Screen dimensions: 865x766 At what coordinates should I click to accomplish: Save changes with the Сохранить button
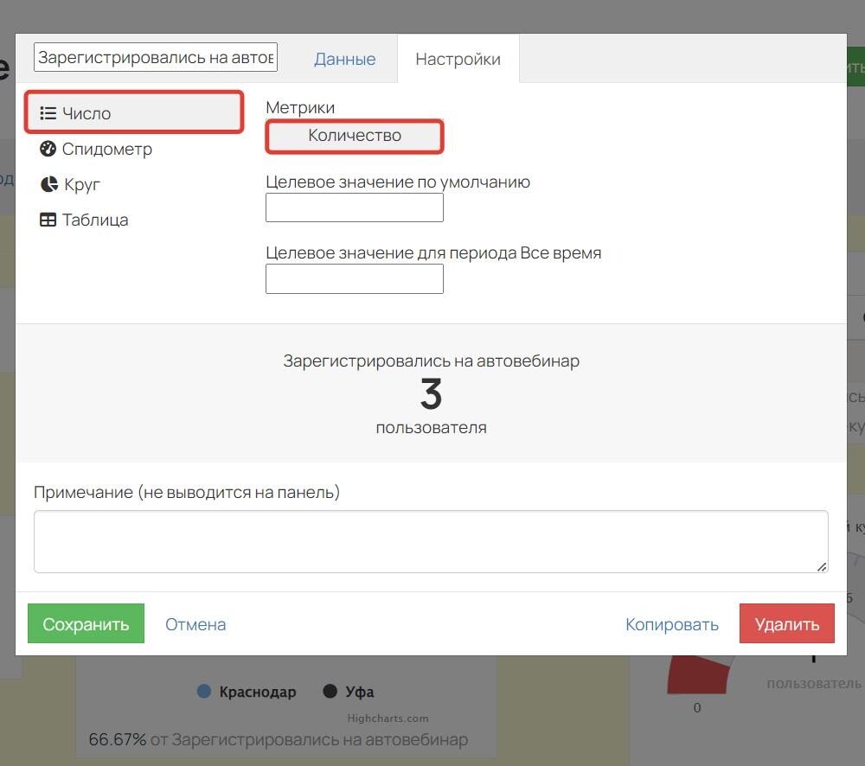click(x=86, y=623)
